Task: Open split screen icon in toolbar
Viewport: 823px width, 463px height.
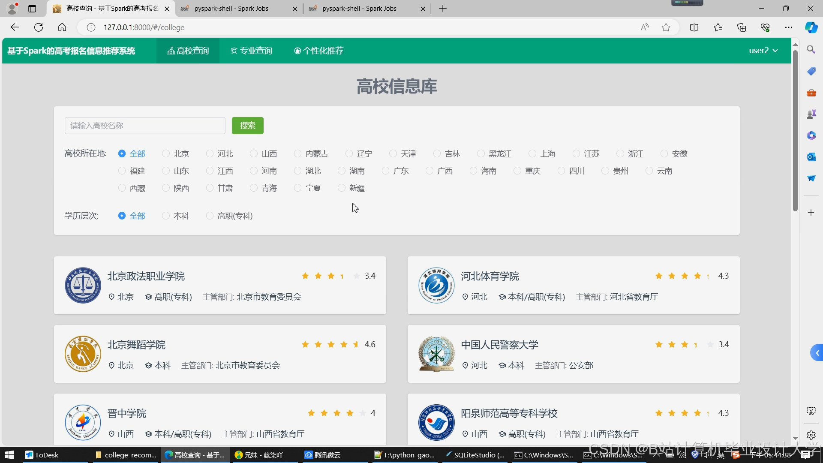Action: click(x=694, y=27)
